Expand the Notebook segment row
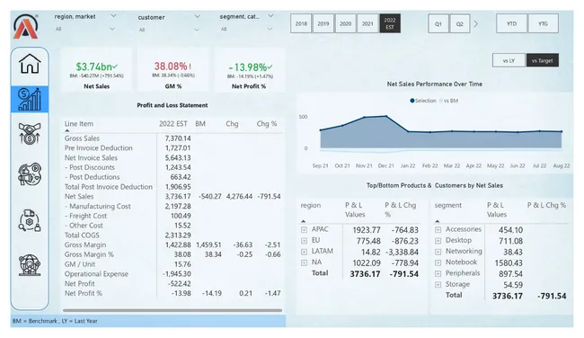Viewport: 584px width, 338px height. (438, 262)
